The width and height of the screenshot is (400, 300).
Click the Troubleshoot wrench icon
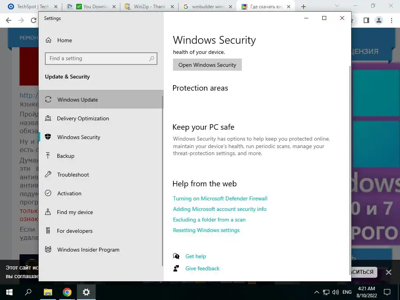tap(48, 175)
